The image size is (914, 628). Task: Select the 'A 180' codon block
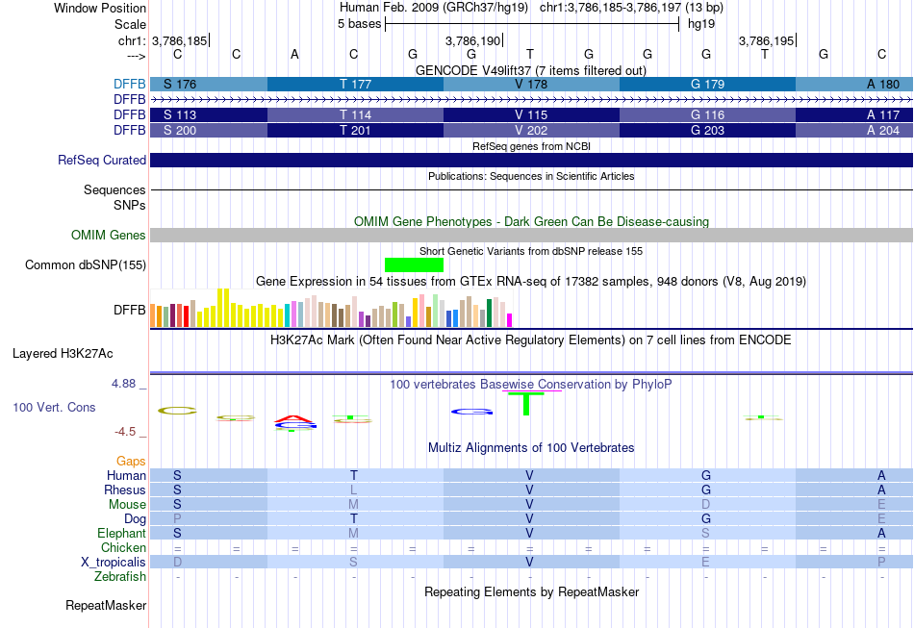point(854,84)
